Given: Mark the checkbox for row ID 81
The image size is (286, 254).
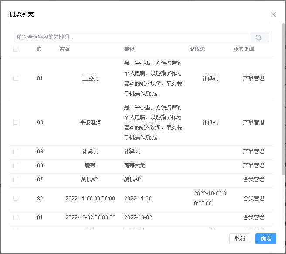Looking at the screenshot, I should (x=16, y=217).
